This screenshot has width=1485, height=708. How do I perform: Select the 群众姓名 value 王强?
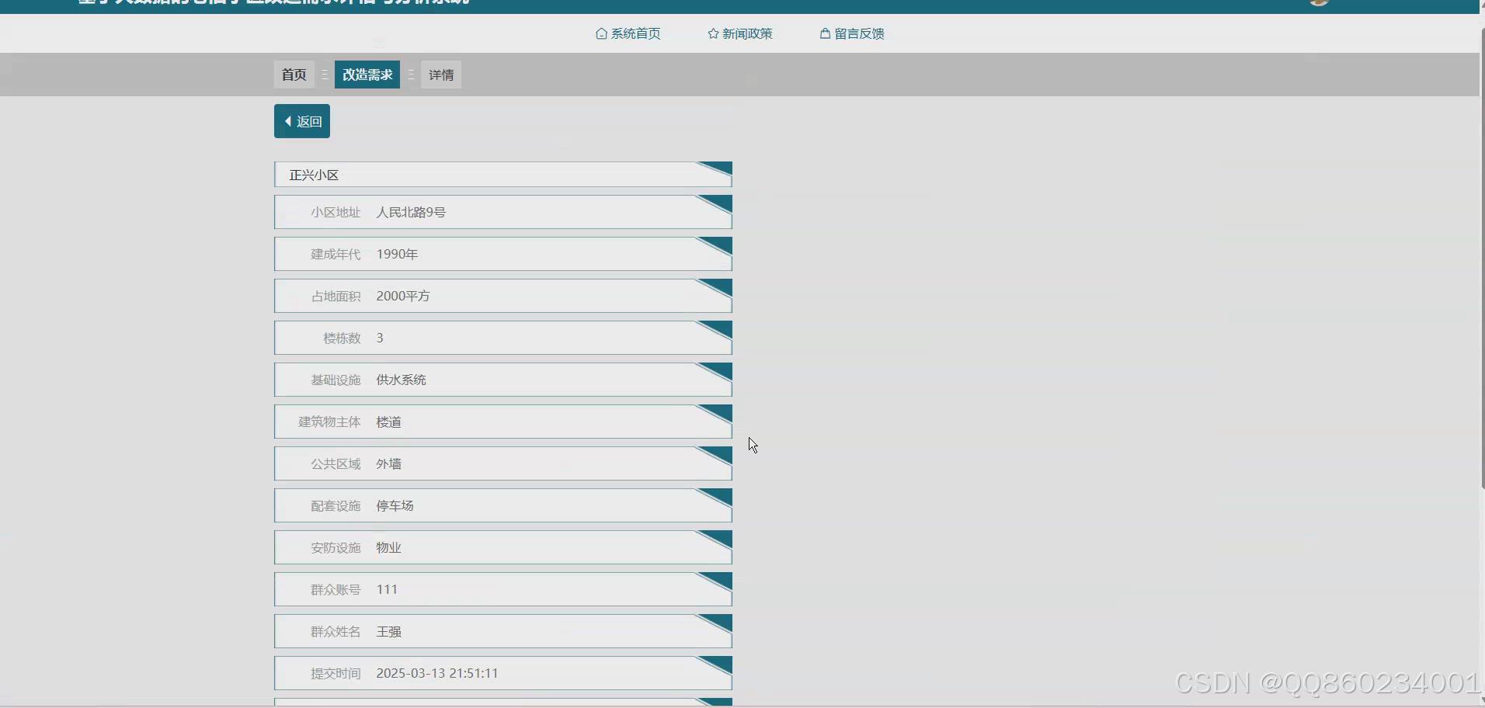tap(388, 631)
